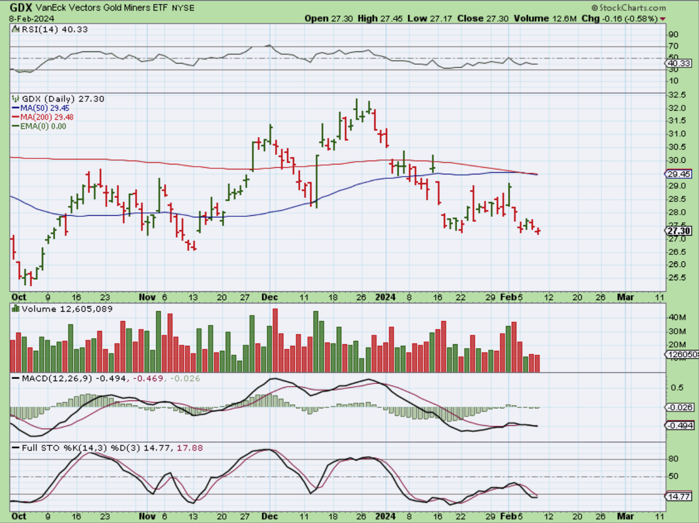The width and height of the screenshot is (699, 523).
Task: Click the 'Chg -0.16 (-0.58%)' value
Action: click(620, 18)
